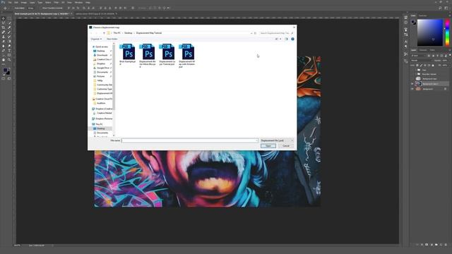
Task: Click the trash icon in Layers panel
Action: (446, 245)
